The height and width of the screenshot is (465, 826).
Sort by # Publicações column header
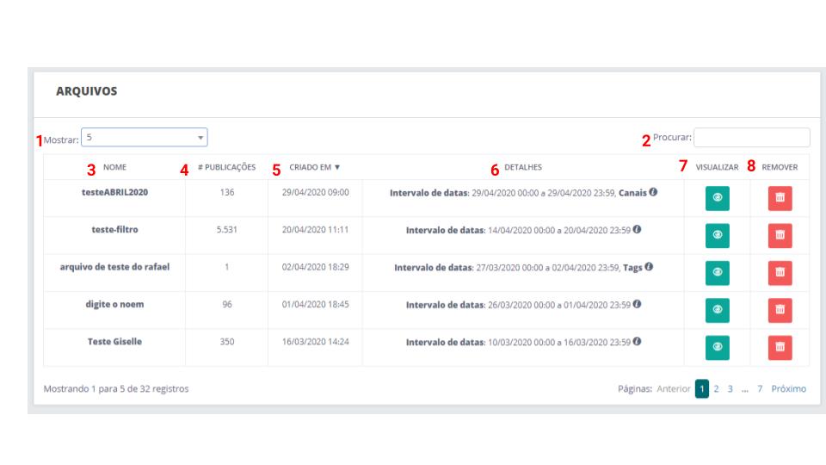[226, 167]
